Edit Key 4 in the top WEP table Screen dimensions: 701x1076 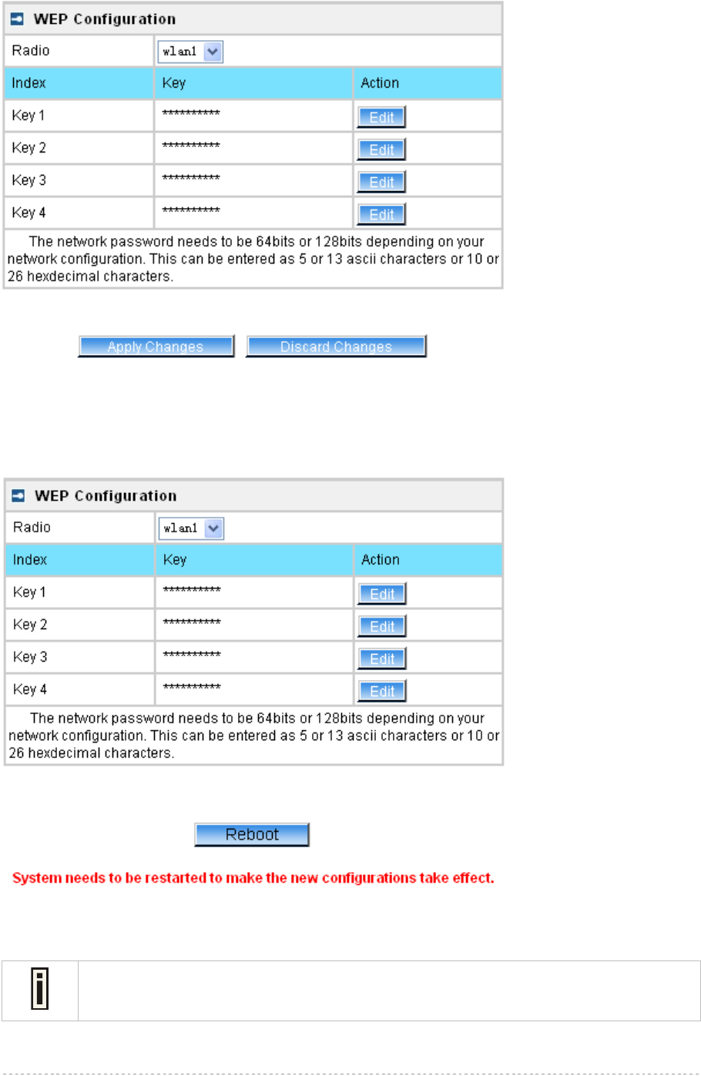(381, 214)
